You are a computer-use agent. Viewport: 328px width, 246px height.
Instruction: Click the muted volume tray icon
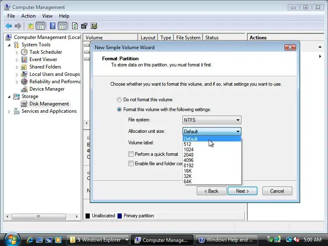(x=296, y=239)
